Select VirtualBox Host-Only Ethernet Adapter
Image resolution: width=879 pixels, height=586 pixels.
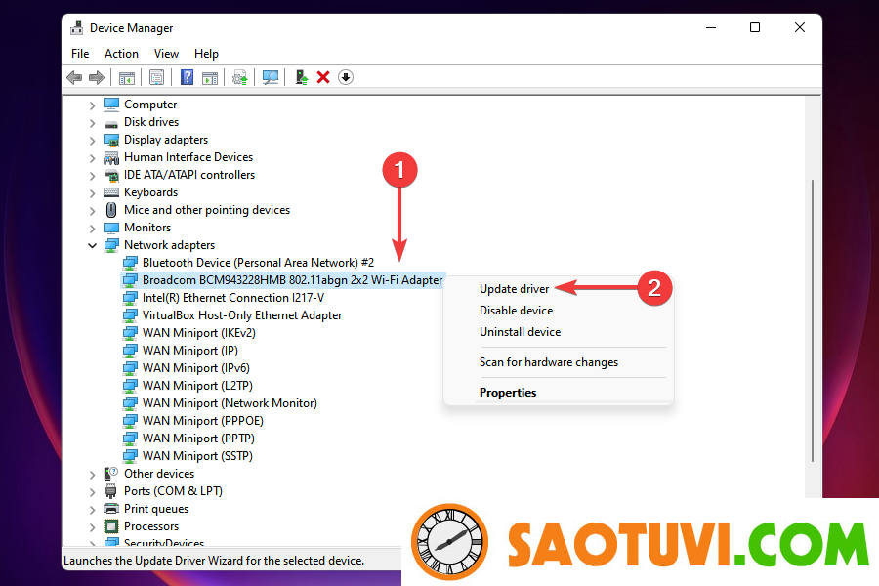(x=241, y=315)
